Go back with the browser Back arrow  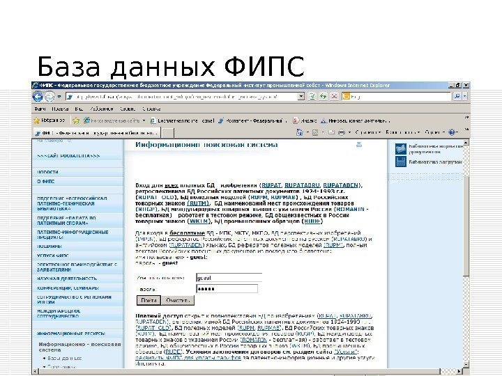(x=38, y=96)
